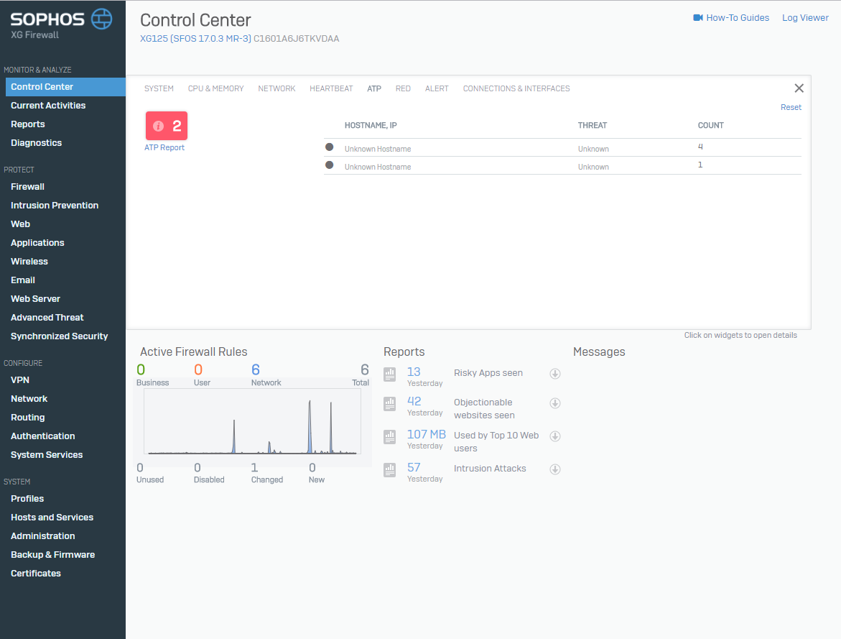The height and width of the screenshot is (639, 841).
Task: Click the red ATP alert count badge
Action: [x=167, y=126]
